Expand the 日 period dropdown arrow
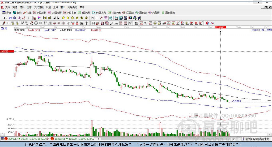This screenshot has height=147, width=272. (x=6, y=18)
